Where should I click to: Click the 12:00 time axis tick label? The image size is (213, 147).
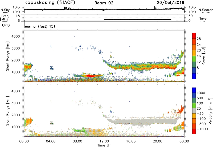104,141
